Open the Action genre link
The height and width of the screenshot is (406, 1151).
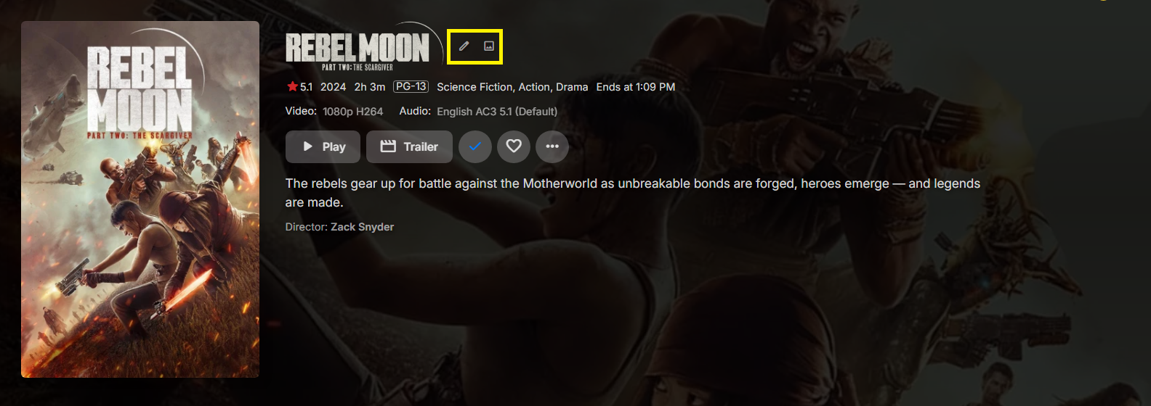pos(534,87)
